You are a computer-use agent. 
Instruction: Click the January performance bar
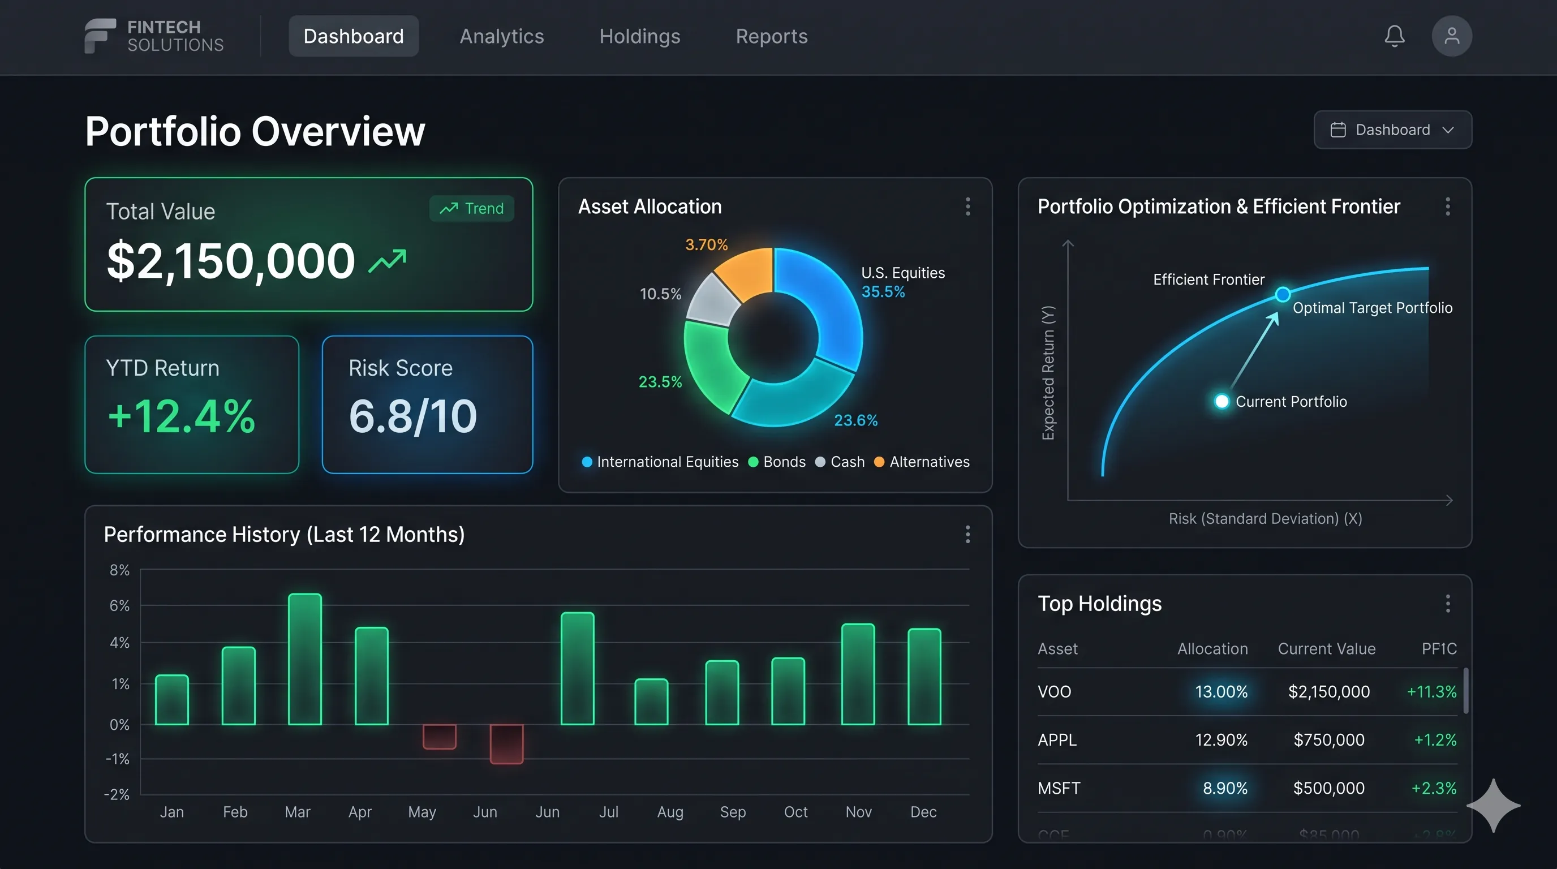[171, 699]
